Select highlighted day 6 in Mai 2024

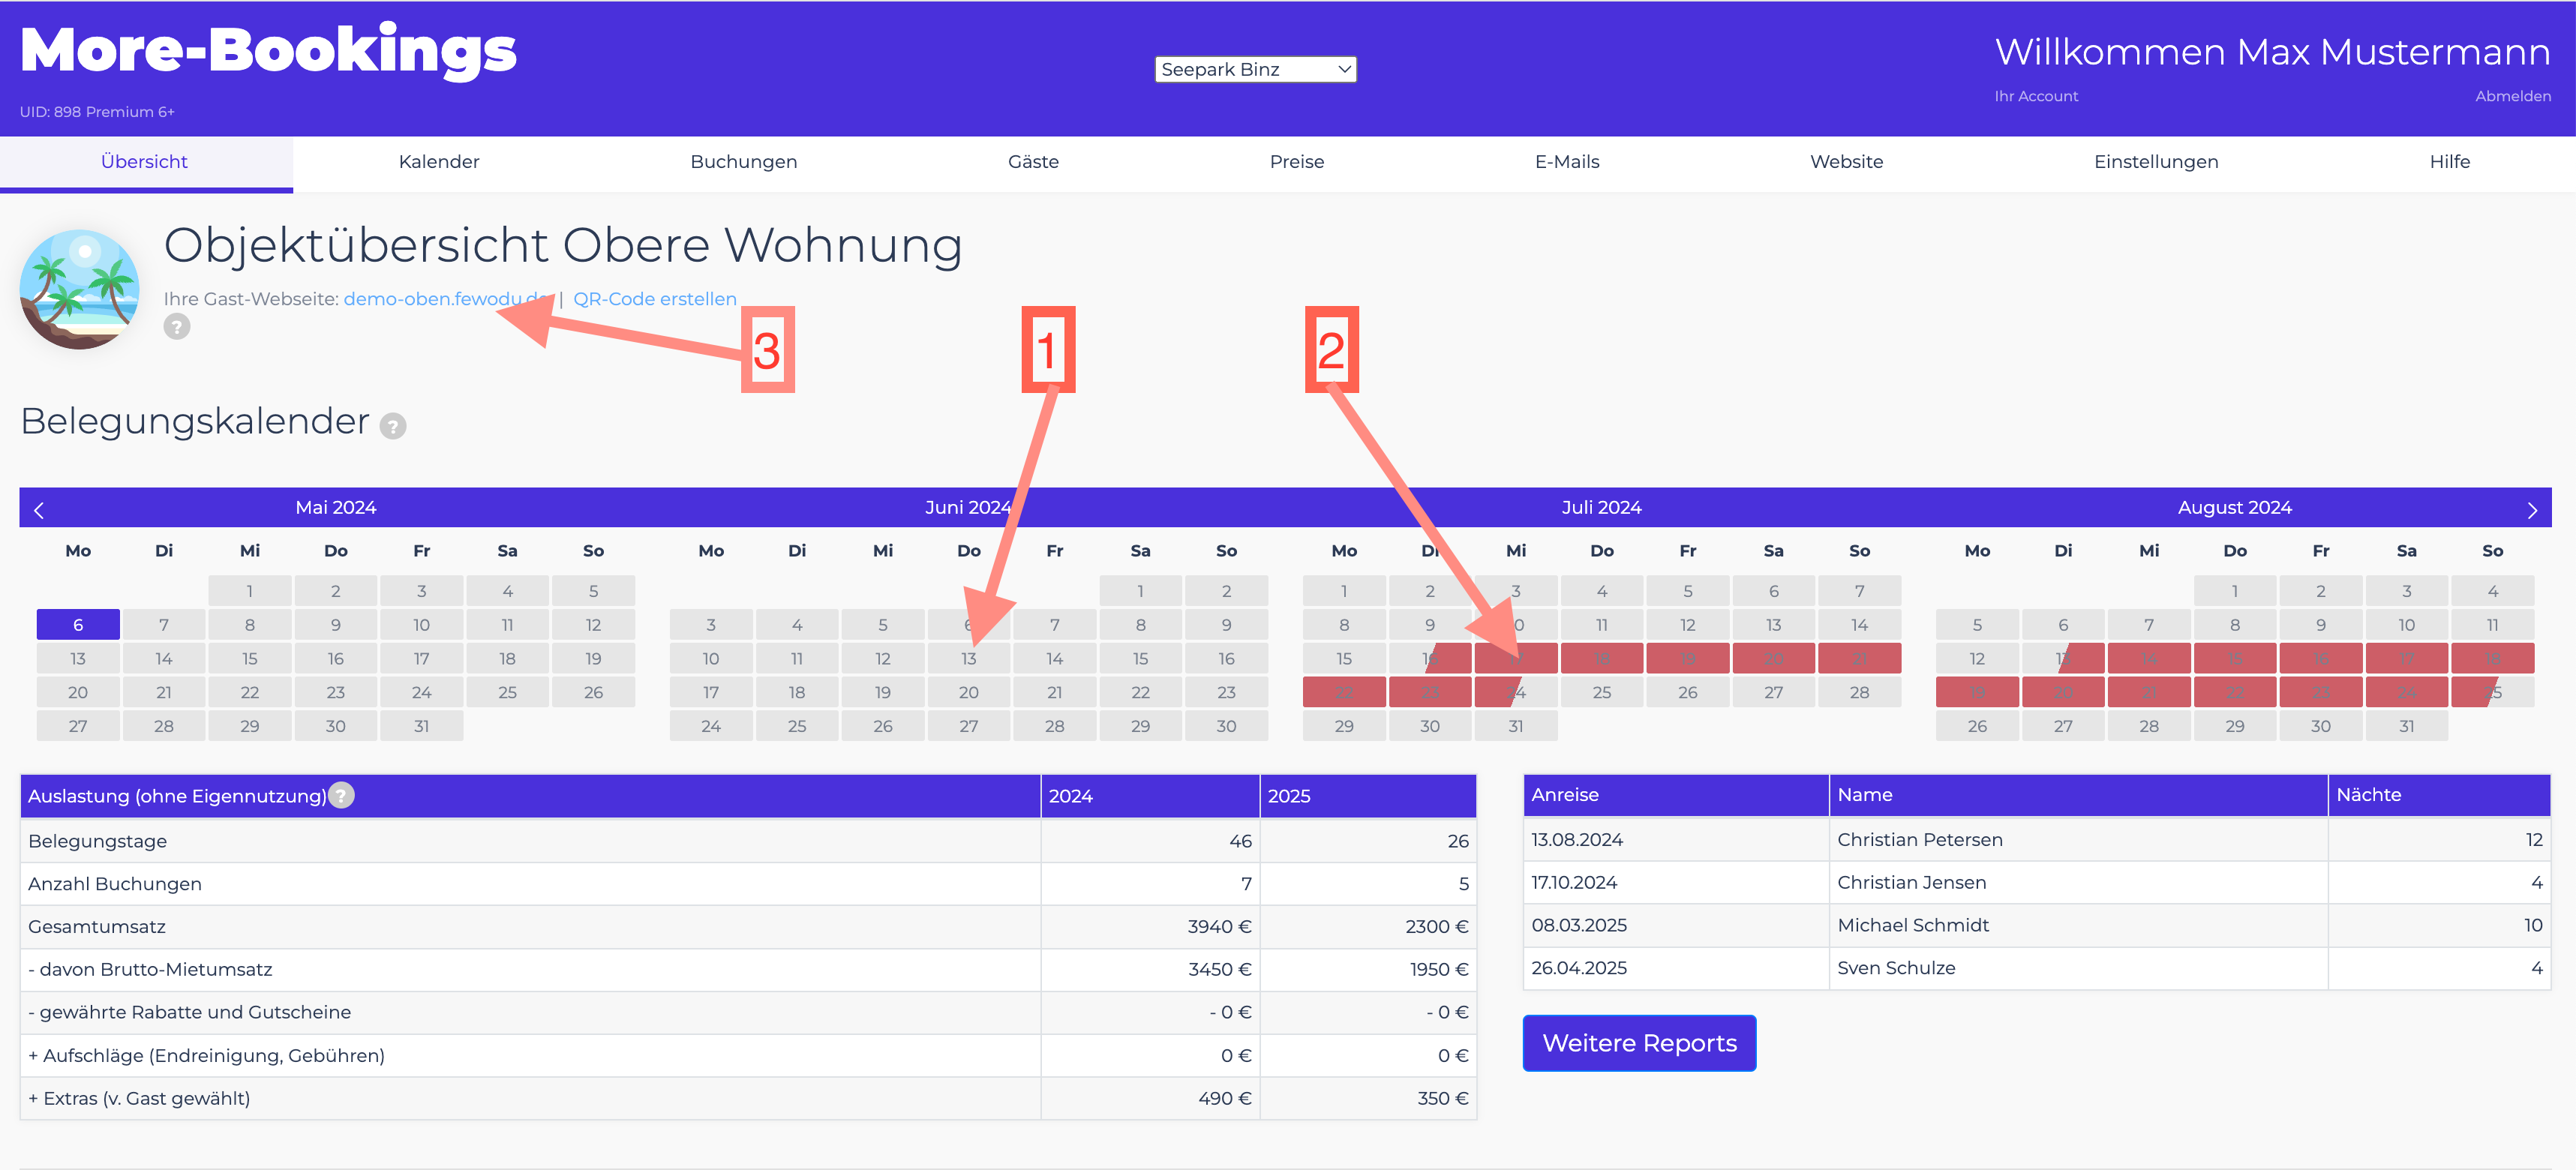point(78,625)
